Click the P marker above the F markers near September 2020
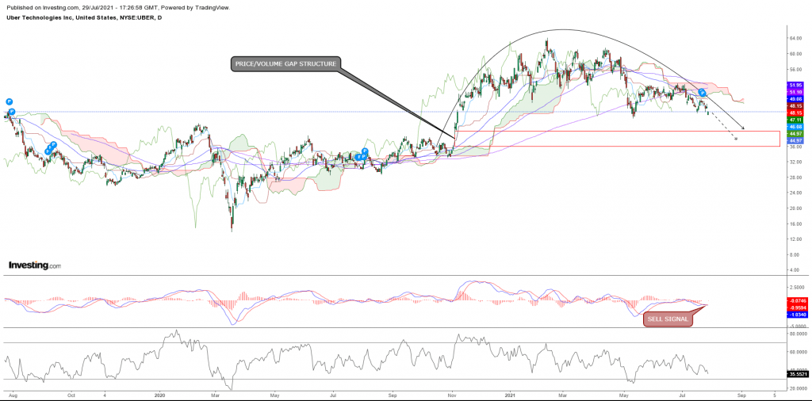Screen dimensions: 812x401 pyautogui.click(x=365, y=151)
